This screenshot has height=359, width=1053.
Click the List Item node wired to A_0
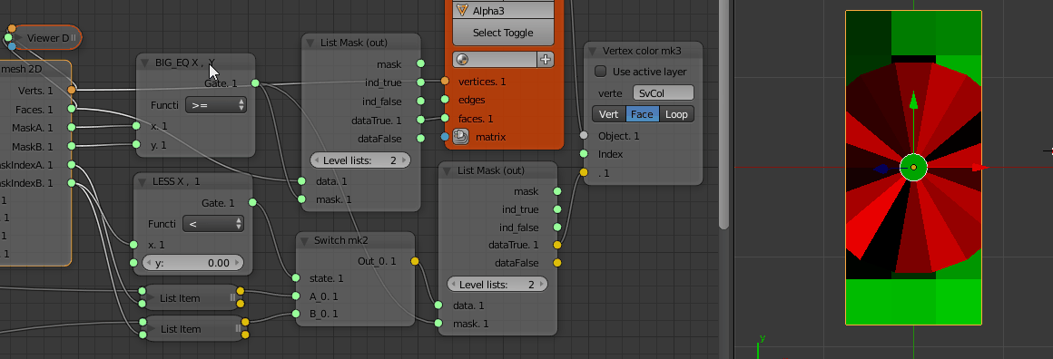191,298
